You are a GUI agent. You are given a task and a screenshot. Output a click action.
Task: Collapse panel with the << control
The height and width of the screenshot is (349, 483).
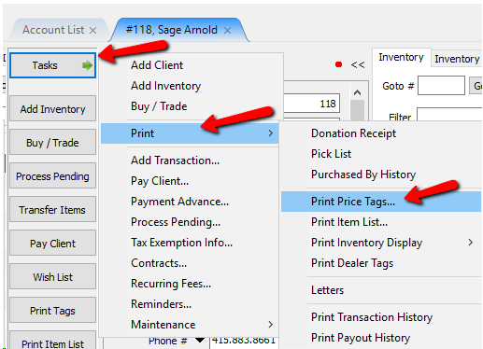tap(358, 64)
